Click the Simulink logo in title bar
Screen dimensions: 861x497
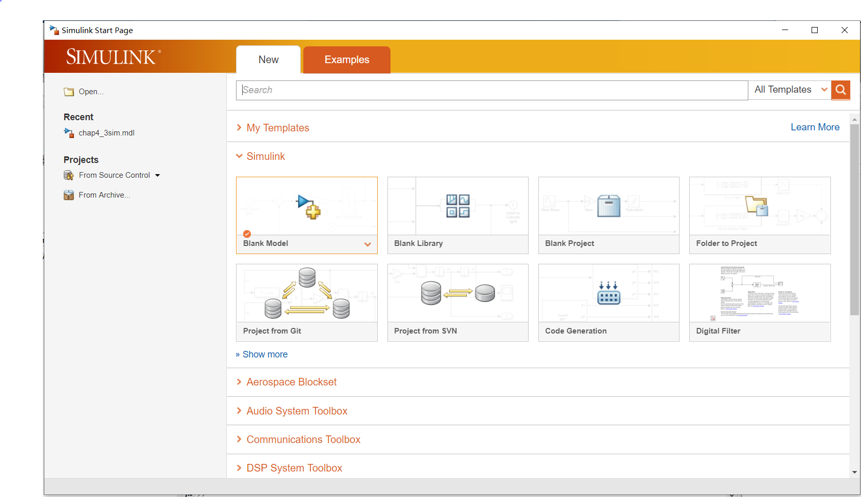tap(54, 30)
